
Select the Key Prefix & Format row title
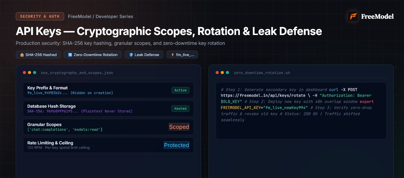[47, 88]
